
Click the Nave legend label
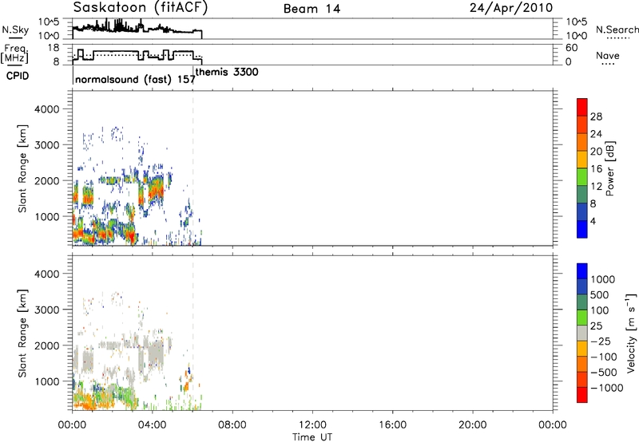point(607,56)
